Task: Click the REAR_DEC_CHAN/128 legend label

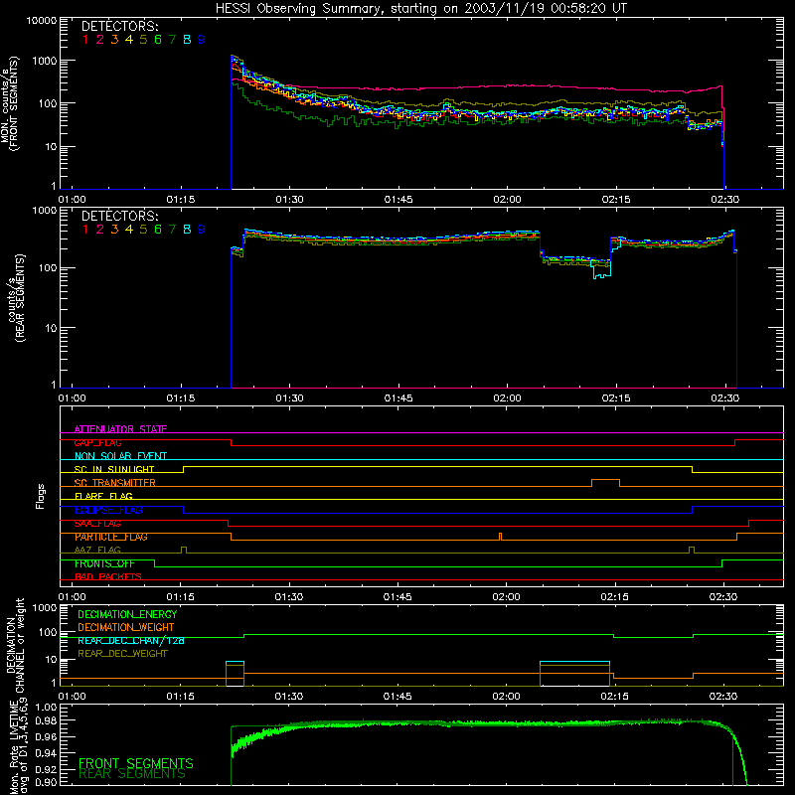Action: pos(131,641)
